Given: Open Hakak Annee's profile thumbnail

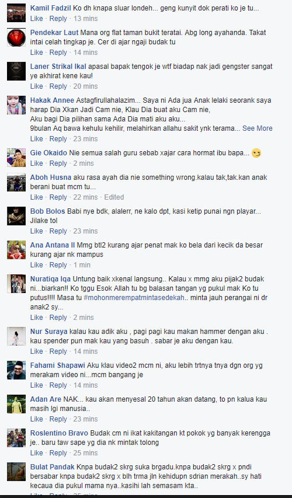Looking at the screenshot, I should 16,105.
